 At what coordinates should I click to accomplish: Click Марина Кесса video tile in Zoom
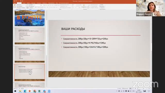tap(151, 8)
